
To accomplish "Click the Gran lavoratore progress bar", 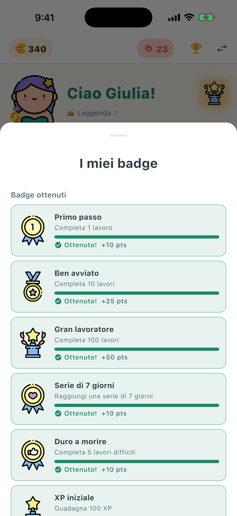I will click(137, 349).
